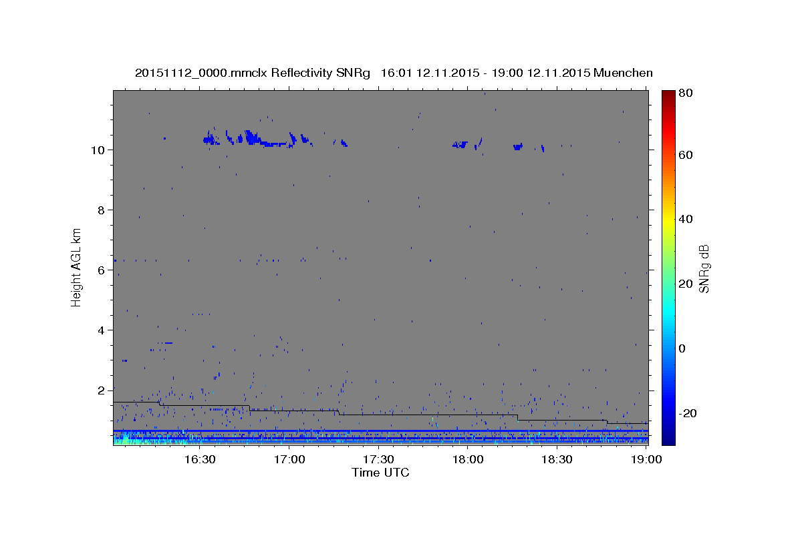Click the dark red top of the colorbar
The width and height of the screenshot is (802, 534).
click(x=668, y=95)
